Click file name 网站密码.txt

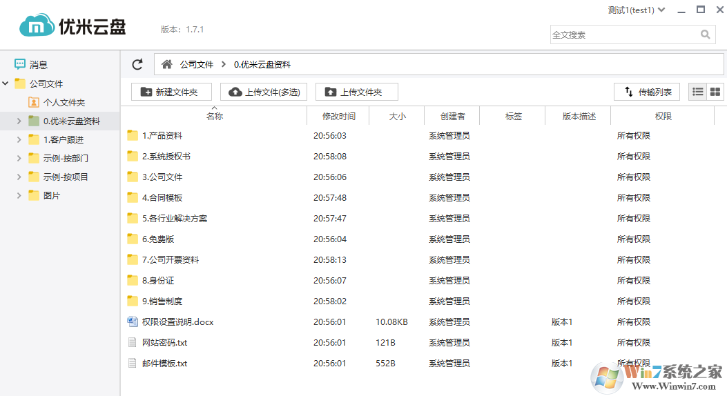point(164,342)
